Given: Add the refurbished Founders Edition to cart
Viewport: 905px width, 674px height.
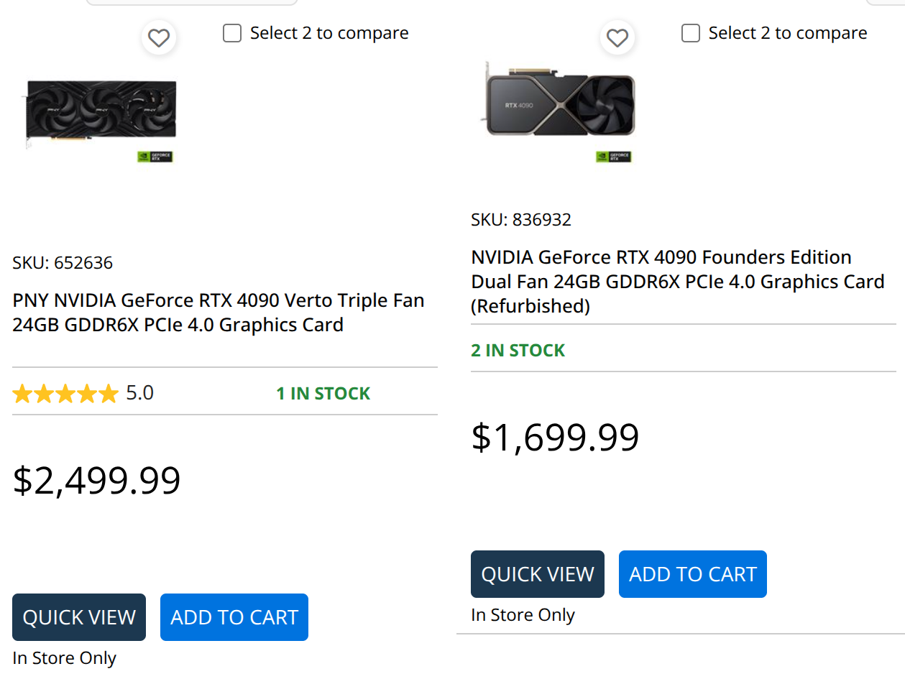Looking at the screenshot, I should point(693,574).
